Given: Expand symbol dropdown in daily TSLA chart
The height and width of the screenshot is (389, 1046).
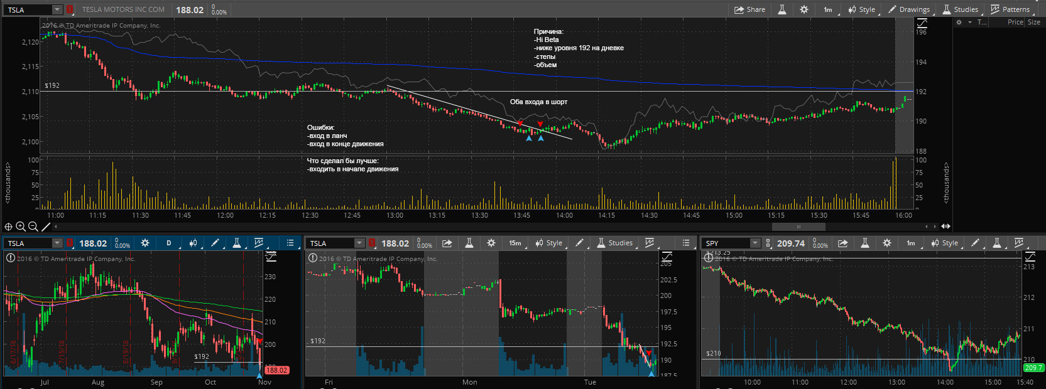Looking at the screenshot, I should pos(57,243).
